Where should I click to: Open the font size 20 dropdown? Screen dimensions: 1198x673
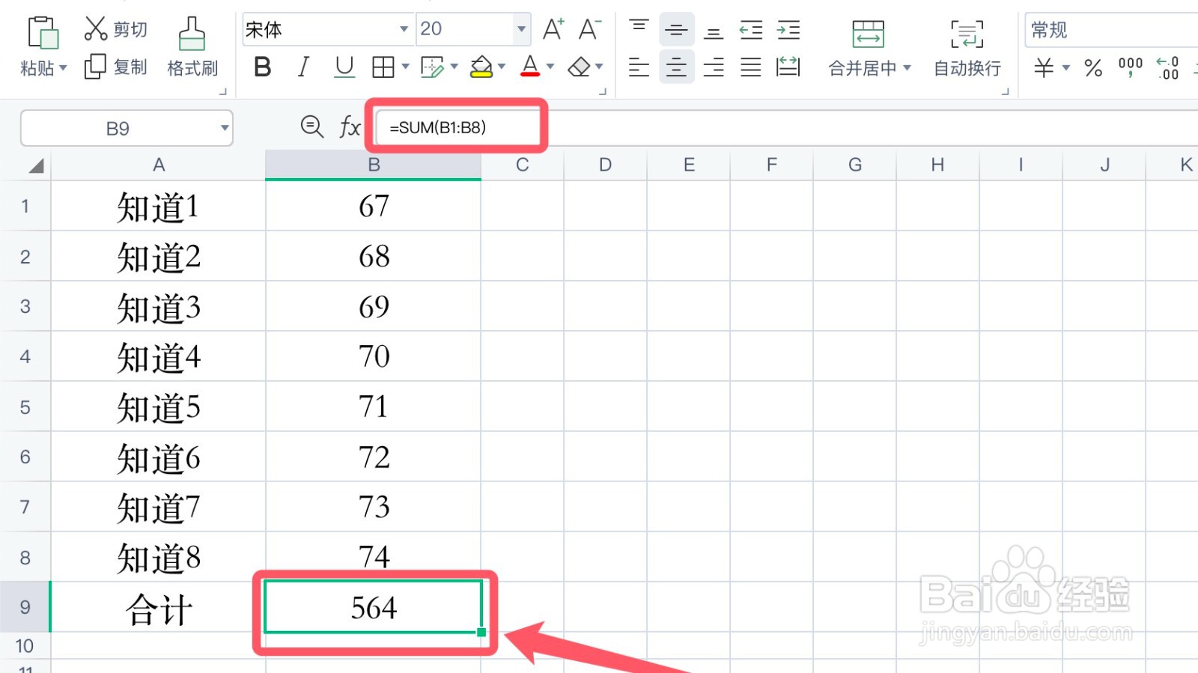point(521,29)
